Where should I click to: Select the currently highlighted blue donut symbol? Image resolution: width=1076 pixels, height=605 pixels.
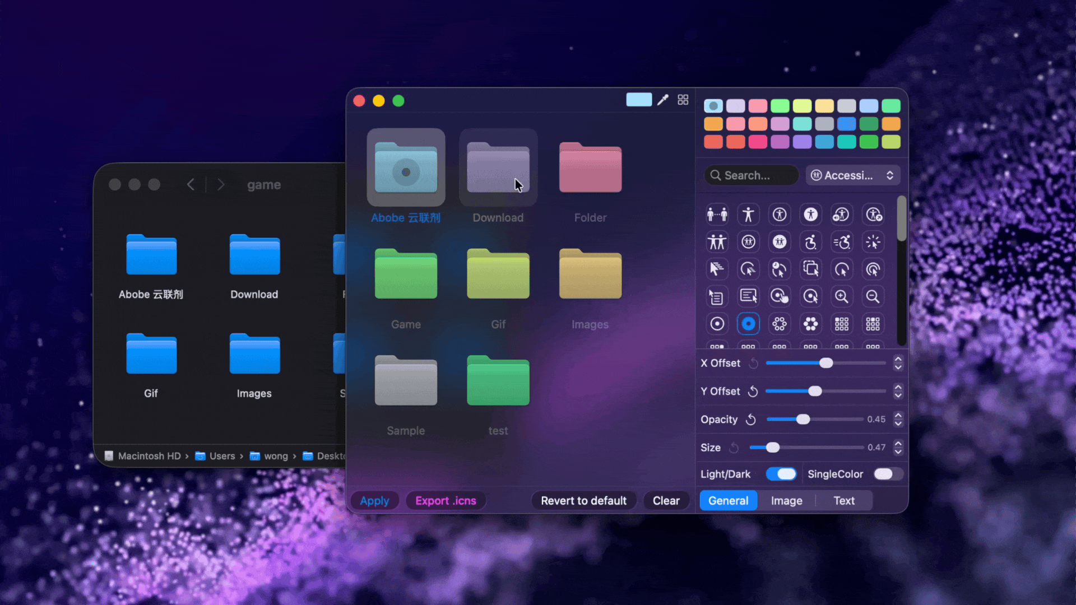pos(749,323)
